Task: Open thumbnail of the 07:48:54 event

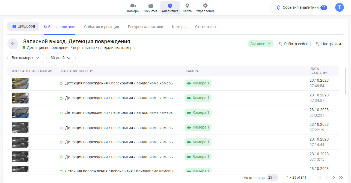Action: pyautogui.click(x=20, y=83)
